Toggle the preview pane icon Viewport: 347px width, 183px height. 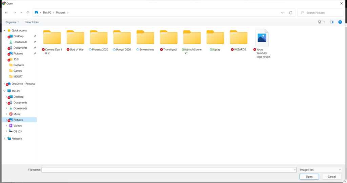point(332,22)
